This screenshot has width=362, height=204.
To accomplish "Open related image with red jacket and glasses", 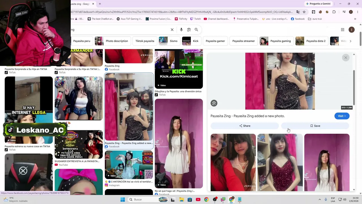I will pos(233,162).
